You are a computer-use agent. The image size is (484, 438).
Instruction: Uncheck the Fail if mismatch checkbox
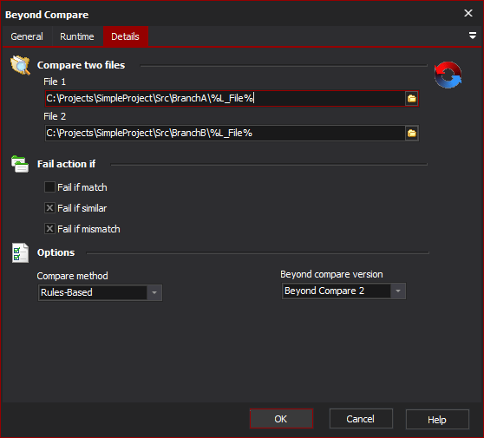tap(49, 229)
